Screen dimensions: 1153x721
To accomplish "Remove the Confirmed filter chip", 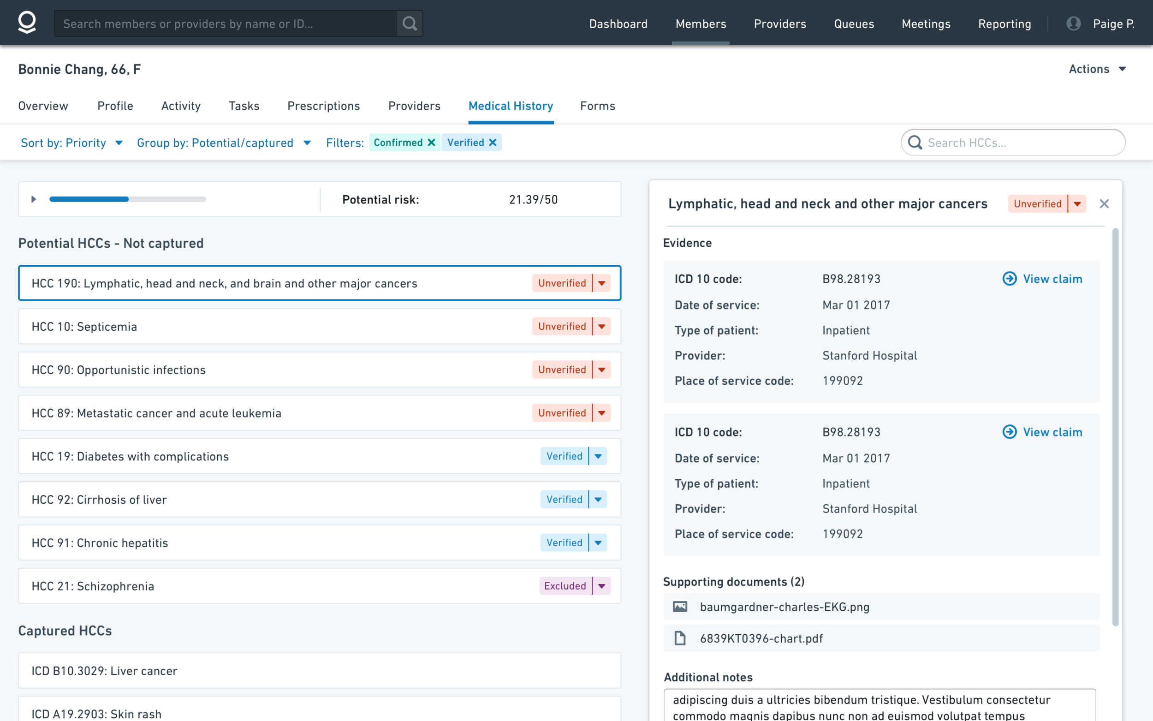I will [431, 143].
